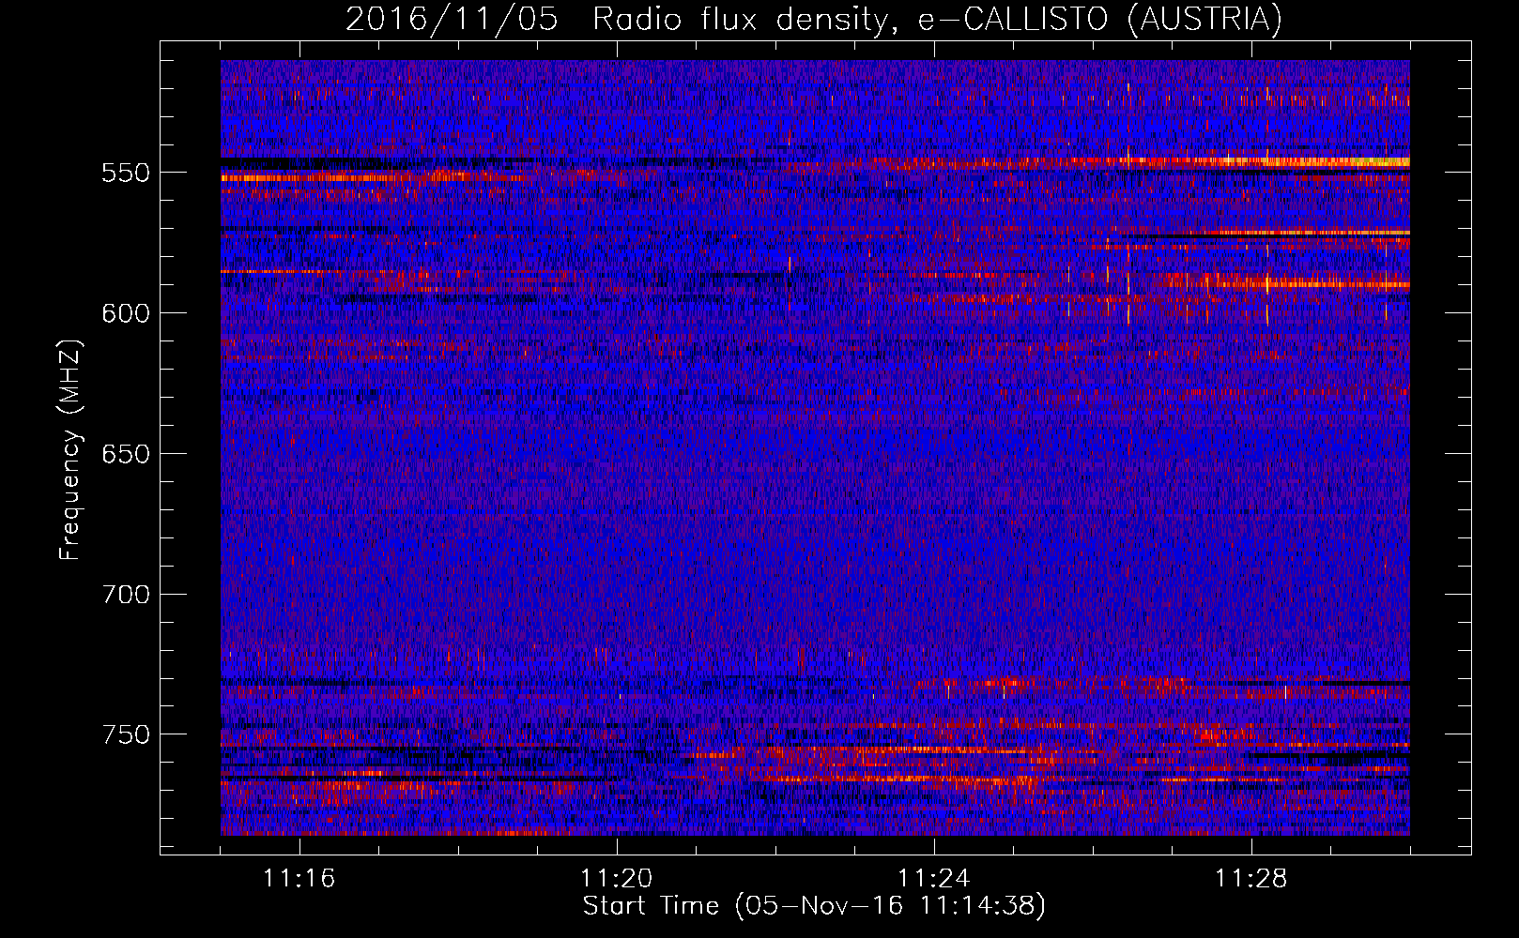Click the 11:16 time tick label
Viewport: 1519px width, 938px height.
pos(299,879)
